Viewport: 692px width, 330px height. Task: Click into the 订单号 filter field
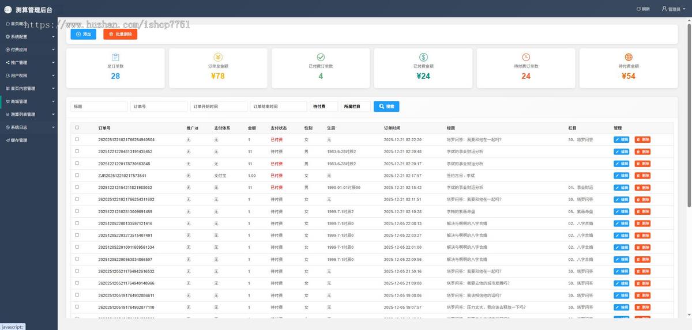[159, 107]
